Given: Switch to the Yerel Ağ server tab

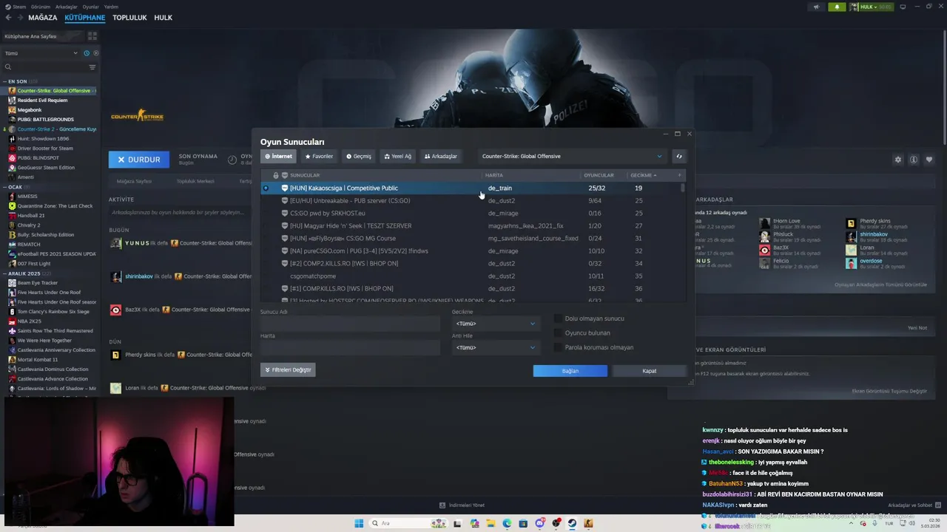Looking at the screenshot, I should pyautogui.click(x=398, y=156).
